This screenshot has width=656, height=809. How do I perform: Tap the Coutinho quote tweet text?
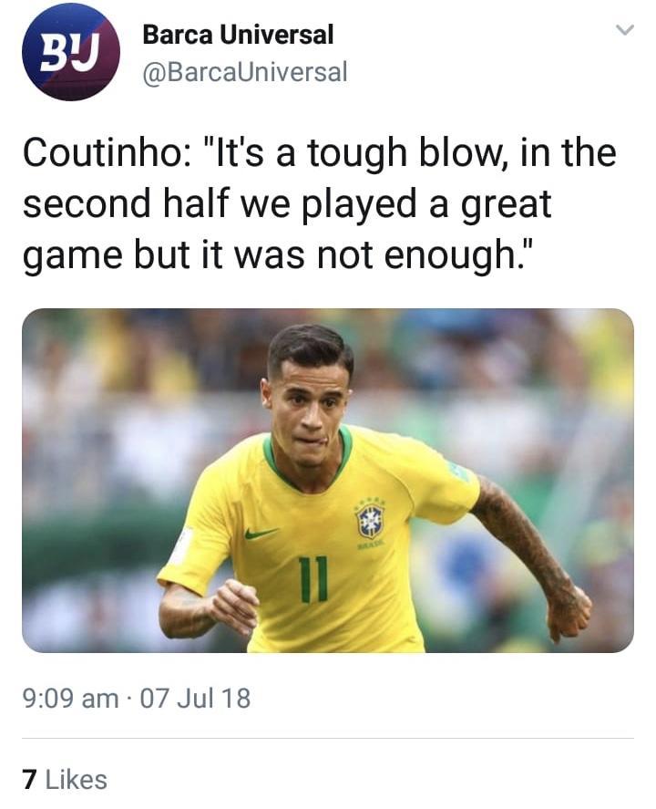(320, 203)
